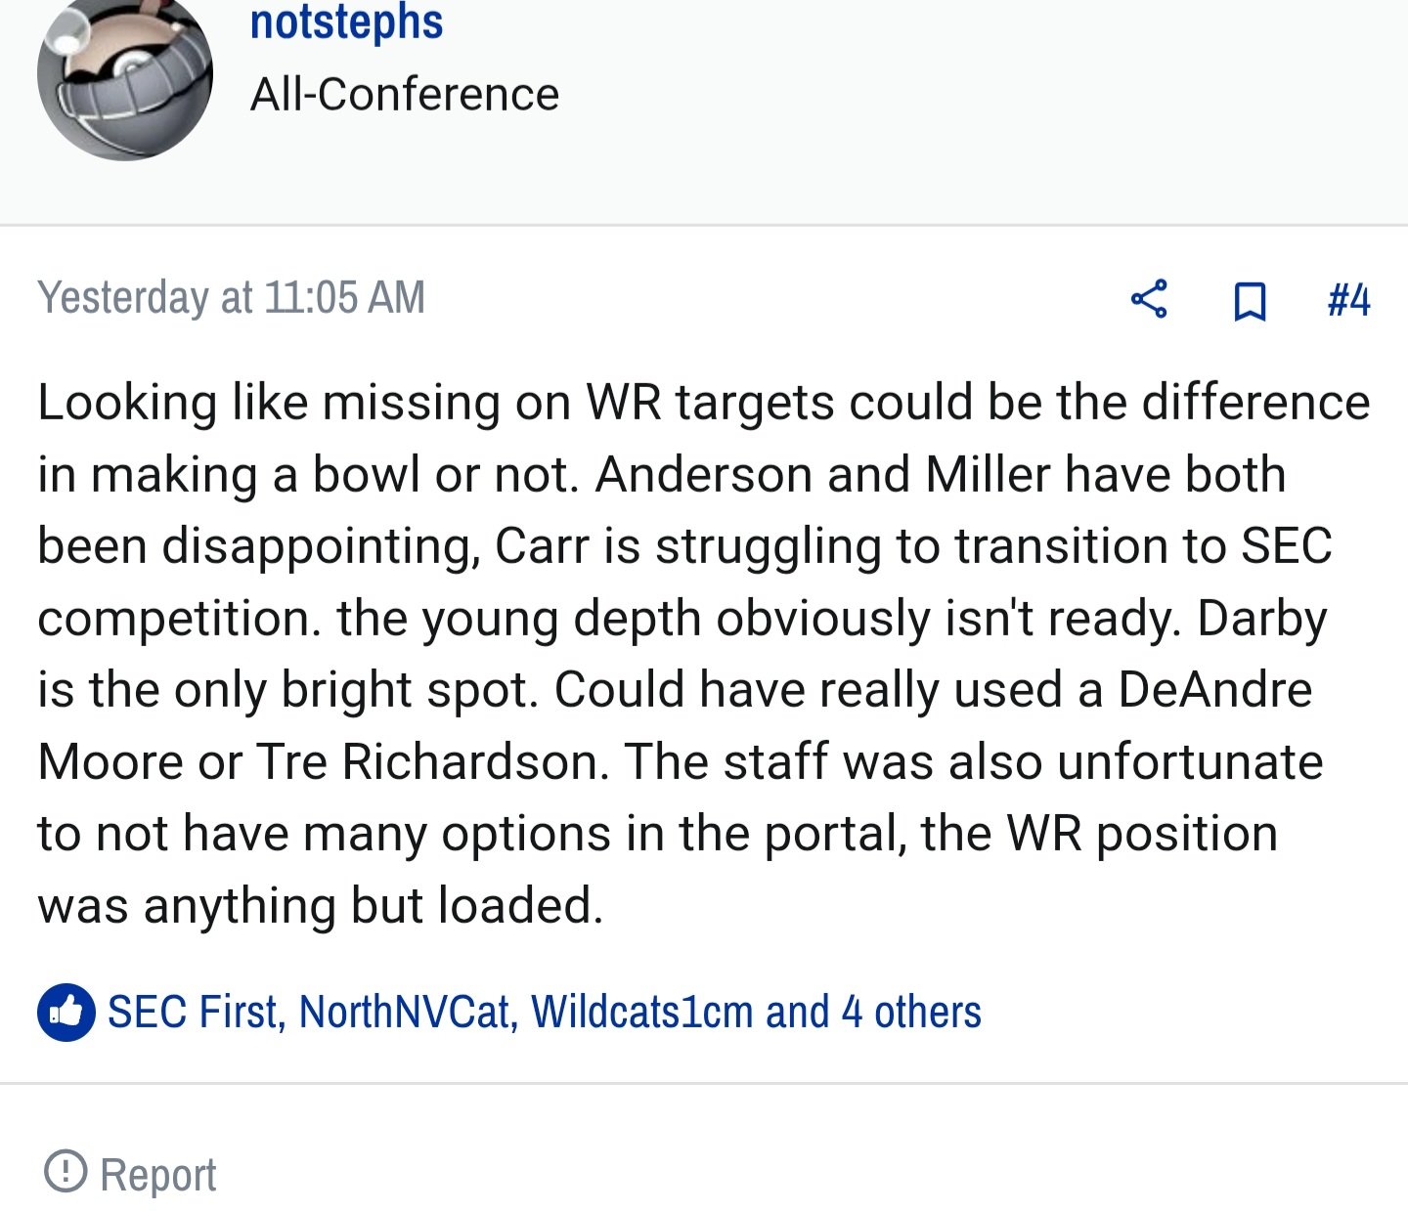
Task: Click the blue thumbs-up reaction icon
Action: [x=66, y=1012]
